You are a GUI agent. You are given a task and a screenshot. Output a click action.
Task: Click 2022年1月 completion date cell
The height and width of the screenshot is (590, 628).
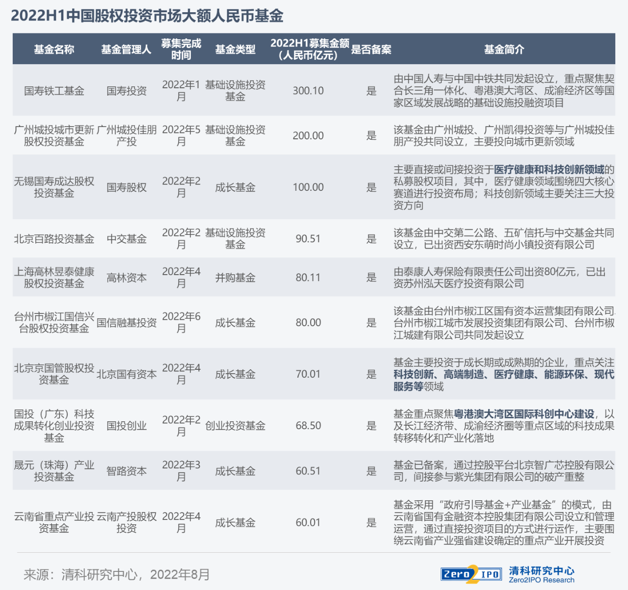tap(181, 91)
